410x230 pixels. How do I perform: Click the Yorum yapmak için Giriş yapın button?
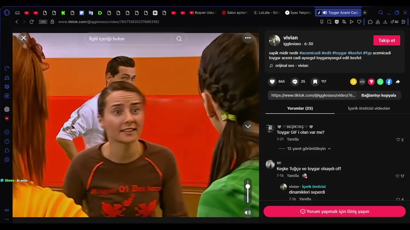pyautogui.click(x=334, y=211)
